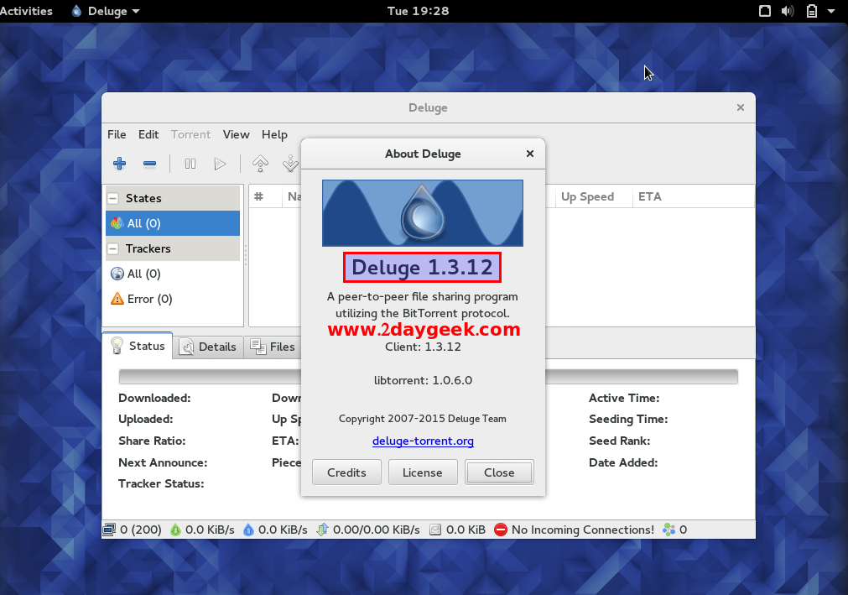Click the Close button in About dialog
Screen dimensions: 848x595
coord(499,472)
